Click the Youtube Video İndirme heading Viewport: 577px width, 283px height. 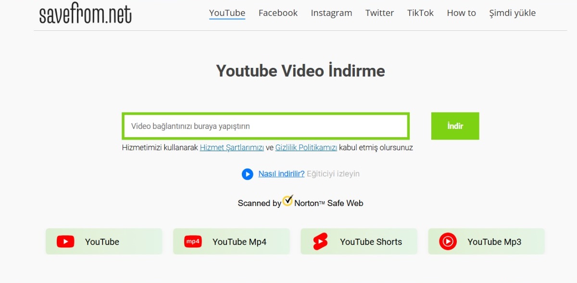pyautogui.click(x=301, y=71)
